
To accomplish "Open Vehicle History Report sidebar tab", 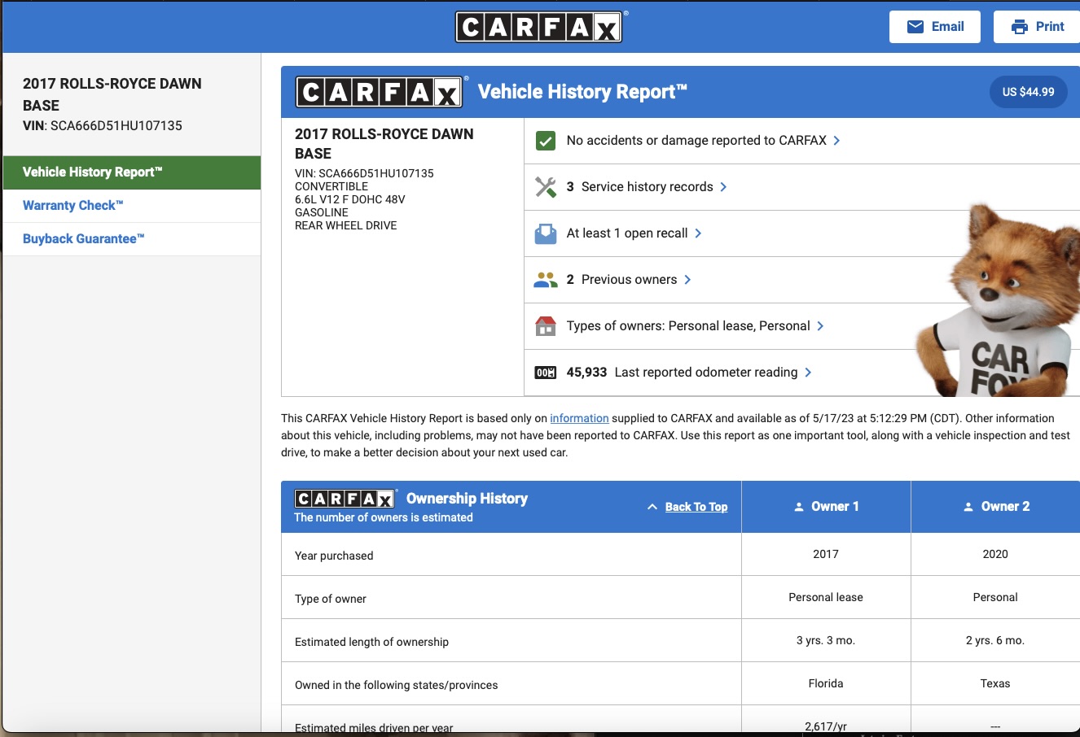I will coord(132,172).
